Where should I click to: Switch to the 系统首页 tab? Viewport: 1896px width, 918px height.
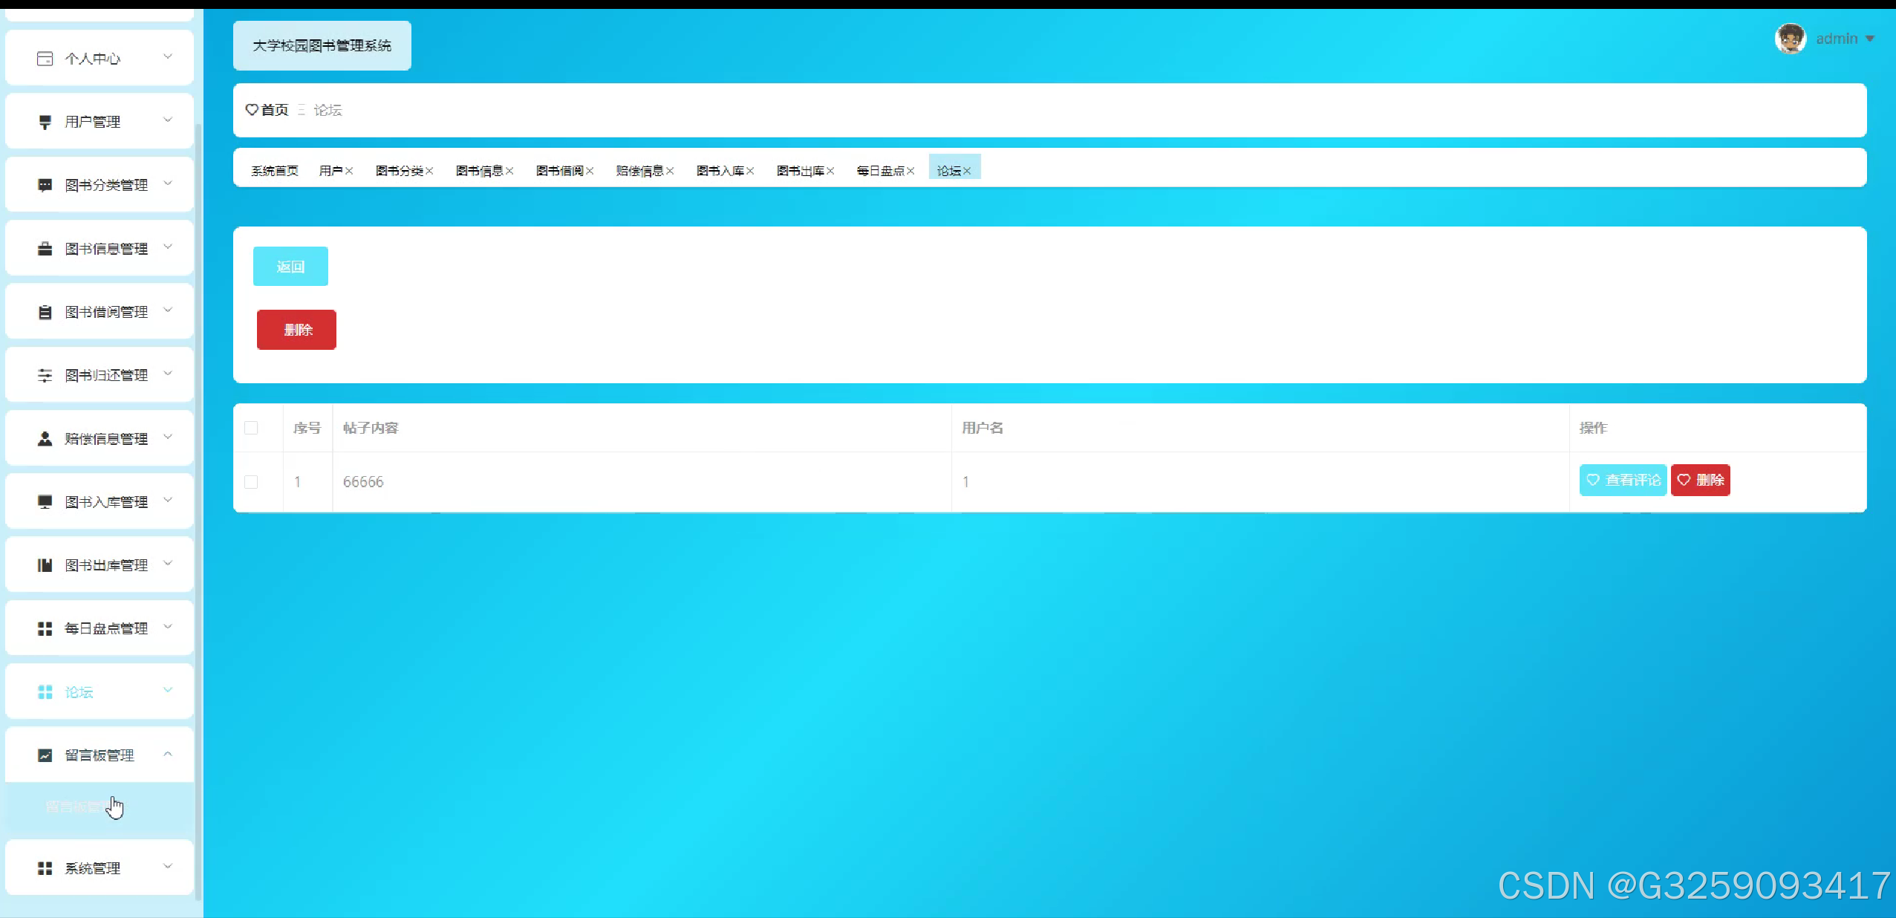click(x=274, y=171)
